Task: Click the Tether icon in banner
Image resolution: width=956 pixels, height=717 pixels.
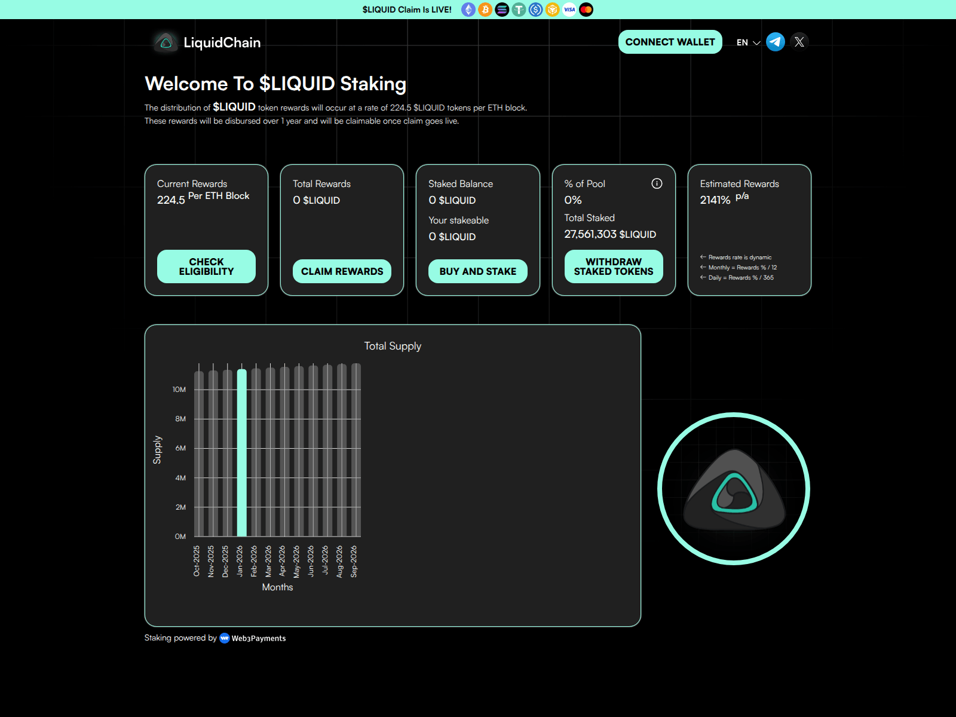Action: coord(519,10)
